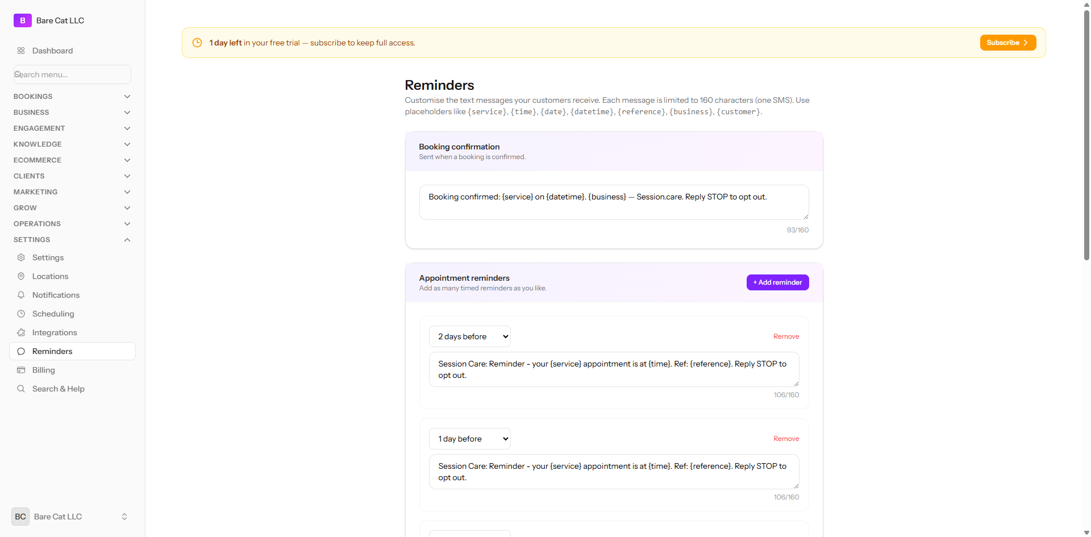Open Search & Help in sidebar

pos(72,389)
